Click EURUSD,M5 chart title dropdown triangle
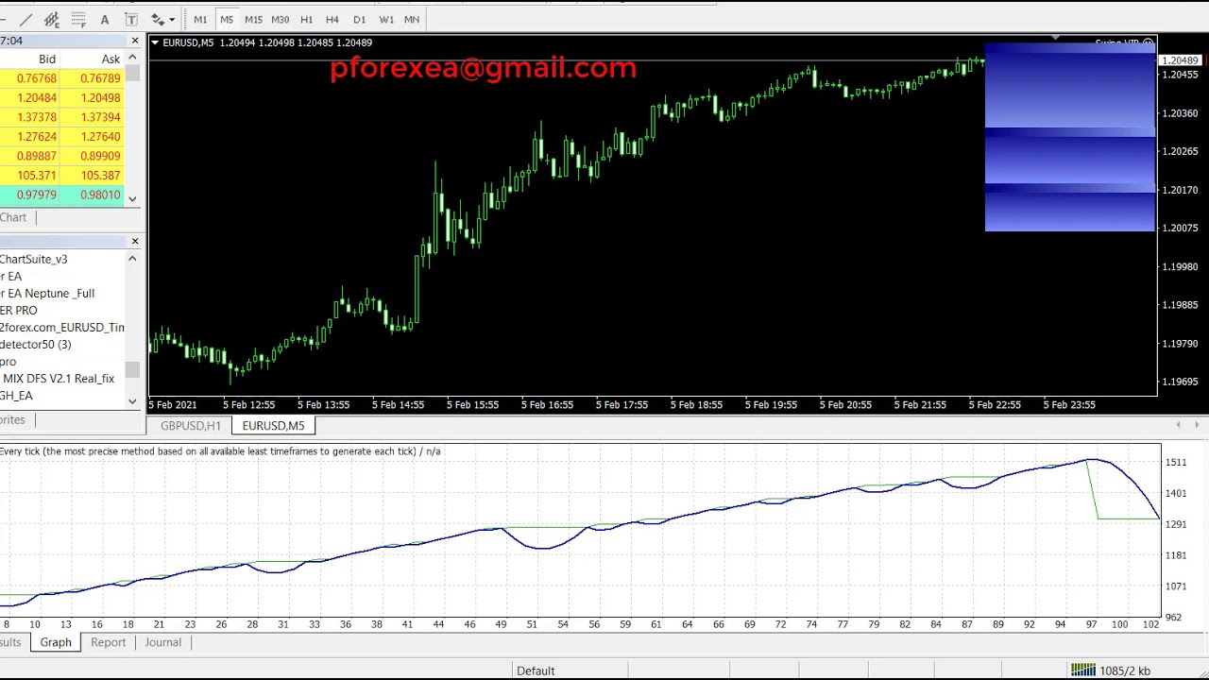 click(155, 42)
